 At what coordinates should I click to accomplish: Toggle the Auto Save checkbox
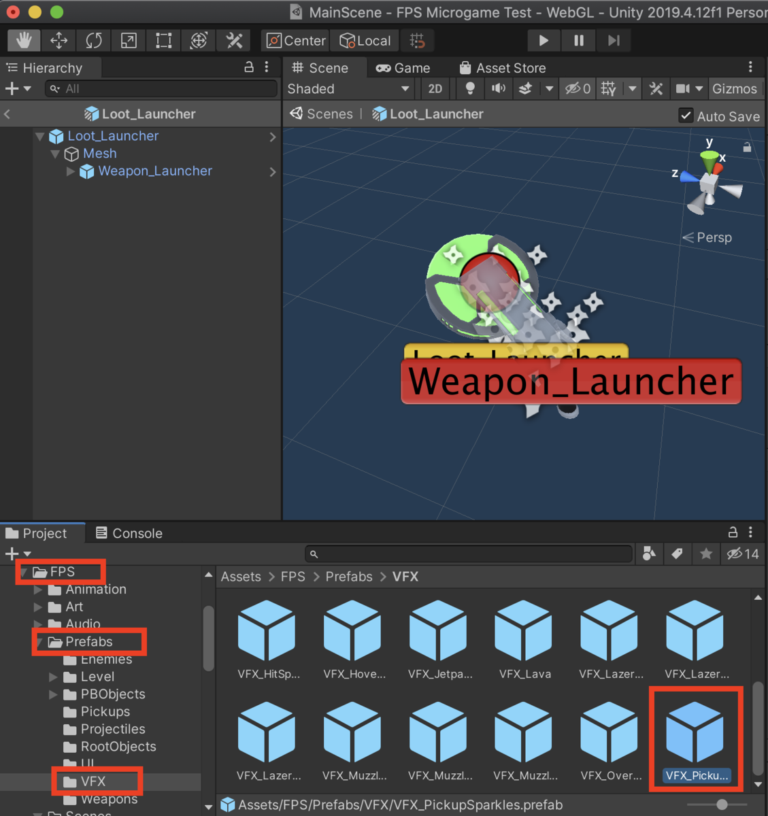[x=686, y=116]
